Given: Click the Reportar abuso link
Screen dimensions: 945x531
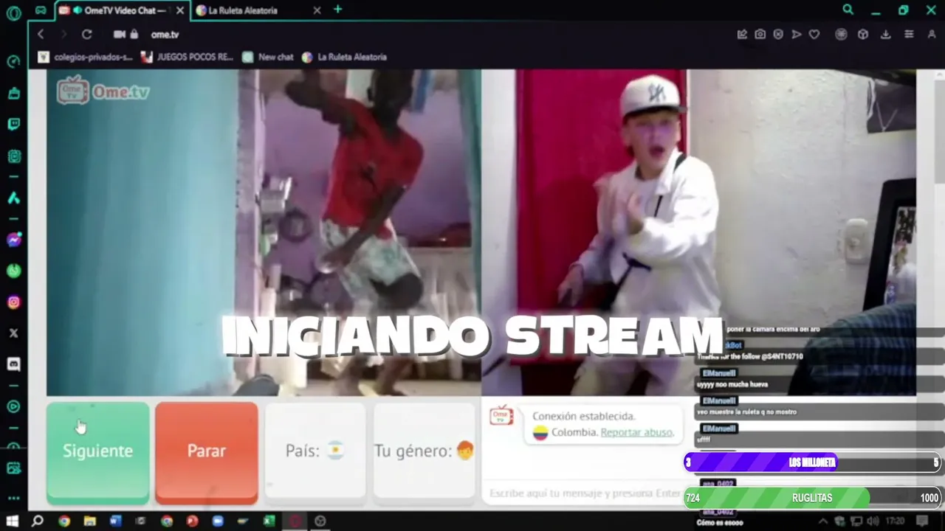Looking at the screenshot, I should (x=636, y=432).
